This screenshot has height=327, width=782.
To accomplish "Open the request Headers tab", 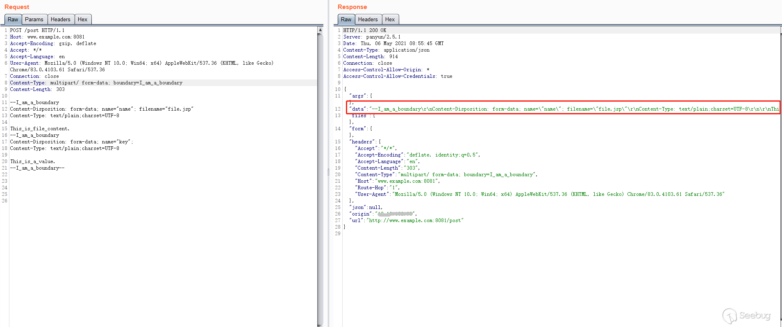I will [60, 19].
